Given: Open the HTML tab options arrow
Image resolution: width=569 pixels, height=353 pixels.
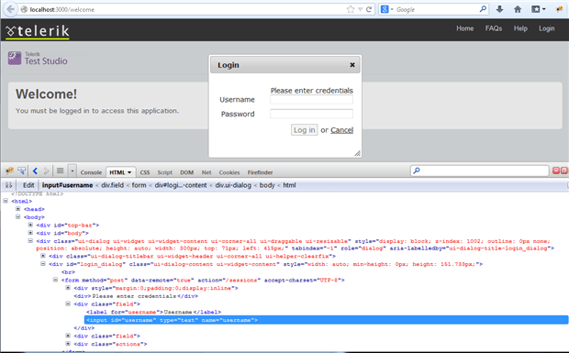Looking at the screenshot, I should (129, 172).
